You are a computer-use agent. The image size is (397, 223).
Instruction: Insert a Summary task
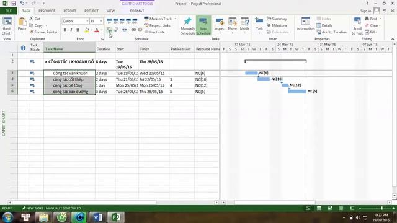277,19
